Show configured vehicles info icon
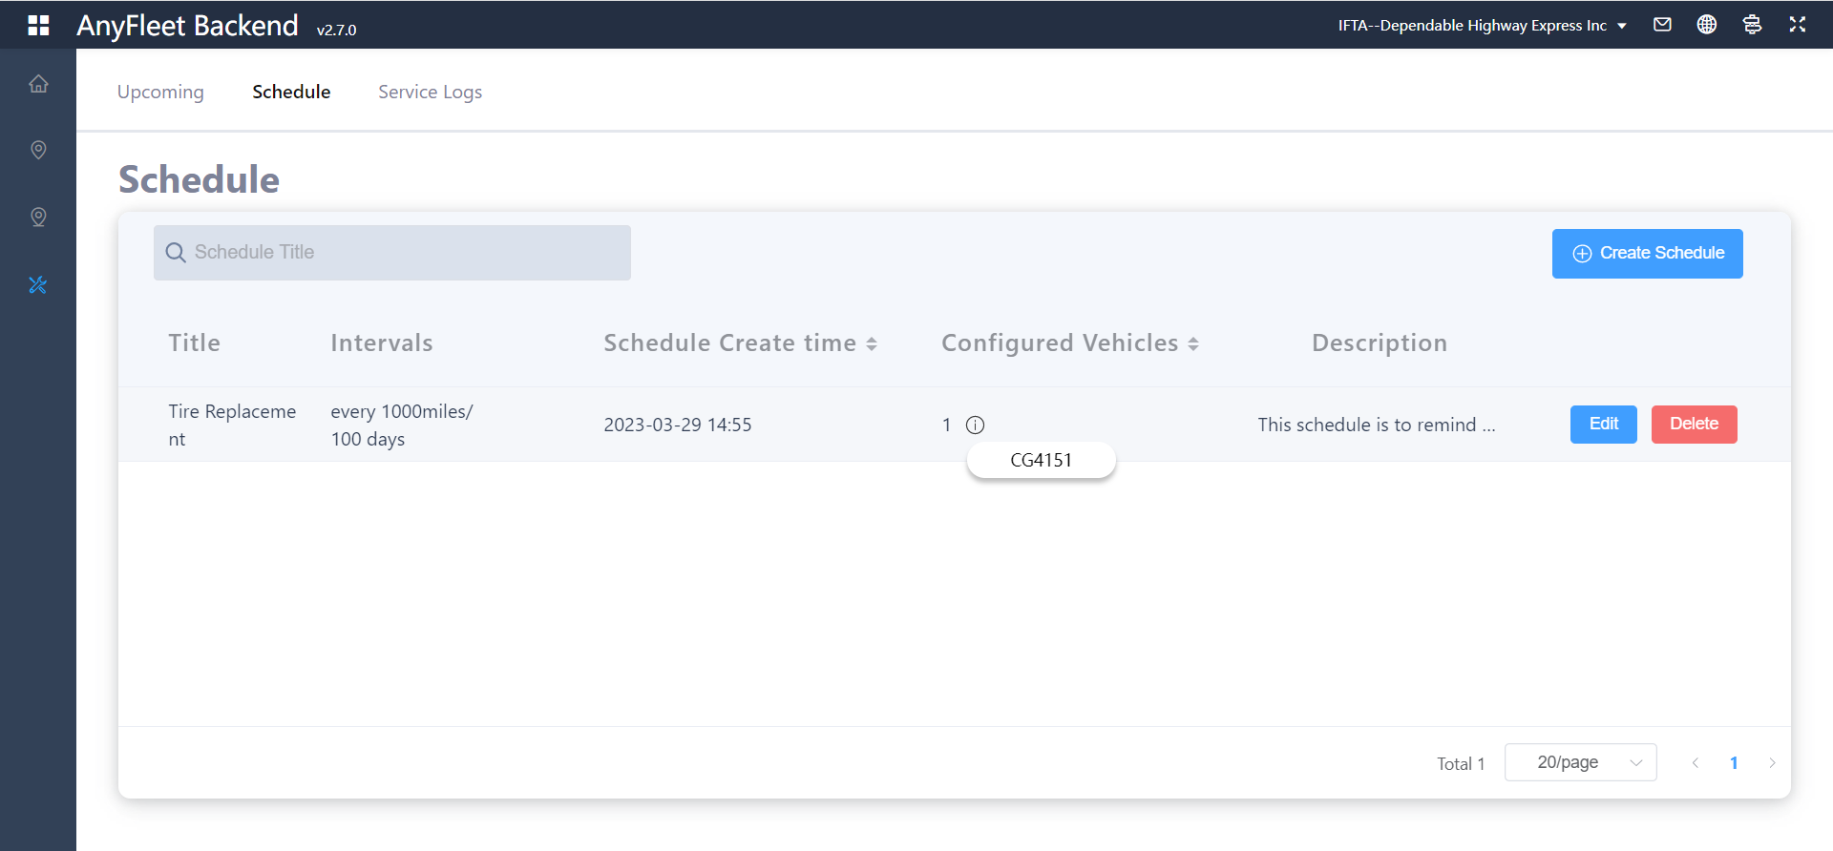The width and height of the screenshot is (1833, 851). coord(975,425)
